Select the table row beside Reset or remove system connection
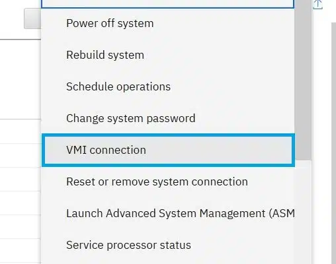The width and height of the screenshot is (336, 264). pyautogui.click(x=21, y=179)
